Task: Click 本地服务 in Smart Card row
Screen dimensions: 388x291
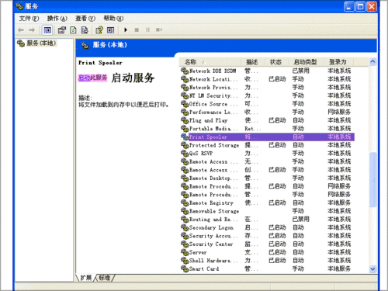Action: pyautogui.click(x=339, y=269)
